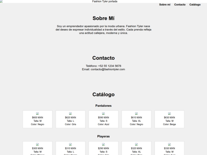Click the email contacto@fashiontyler.com

(108, 69)
